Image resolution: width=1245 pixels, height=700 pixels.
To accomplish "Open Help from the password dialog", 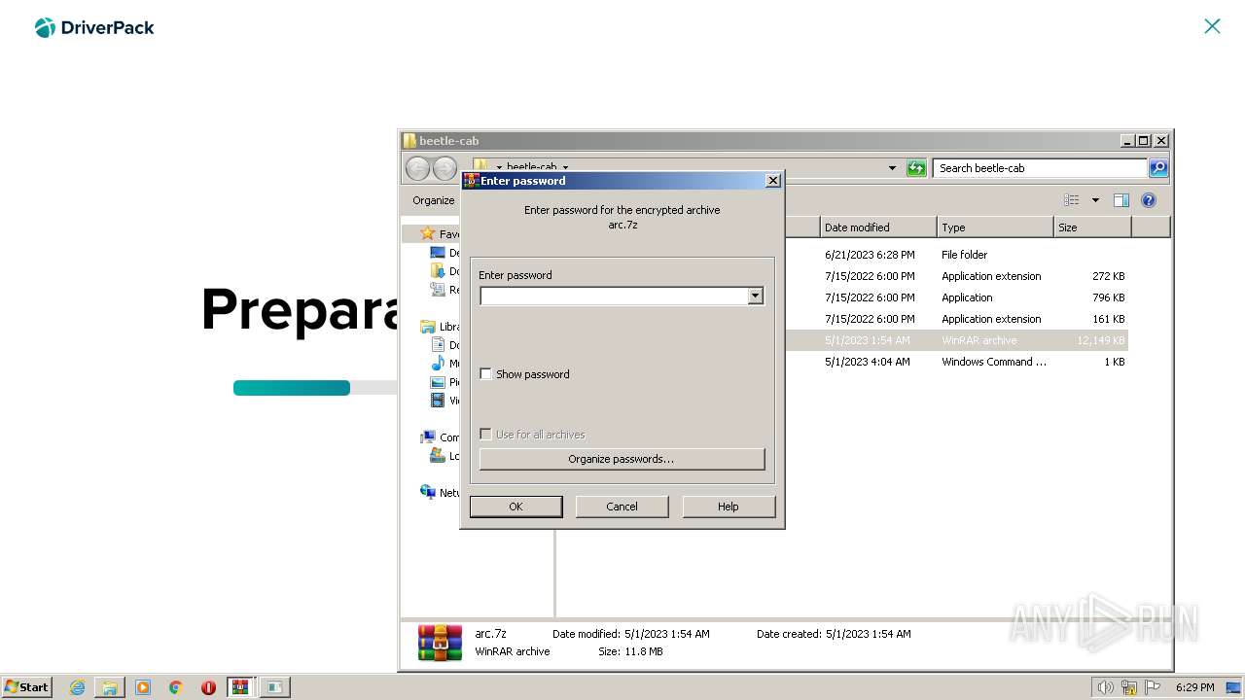I will [729, 507].
